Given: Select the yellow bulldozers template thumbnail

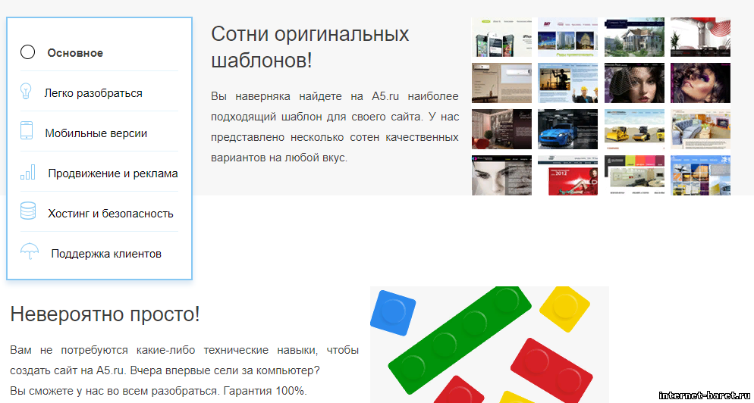Looking at the screenshot, I should tap(634, 129).
